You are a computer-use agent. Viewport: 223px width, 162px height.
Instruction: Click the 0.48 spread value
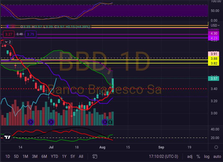pyautogui.click(x=20, y=34)
